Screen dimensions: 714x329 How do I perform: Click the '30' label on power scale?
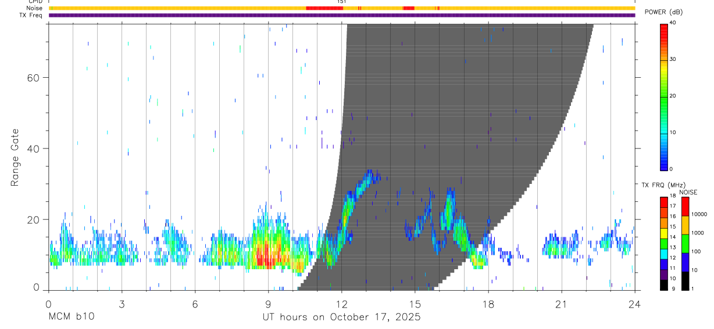(x=674, y=59)
